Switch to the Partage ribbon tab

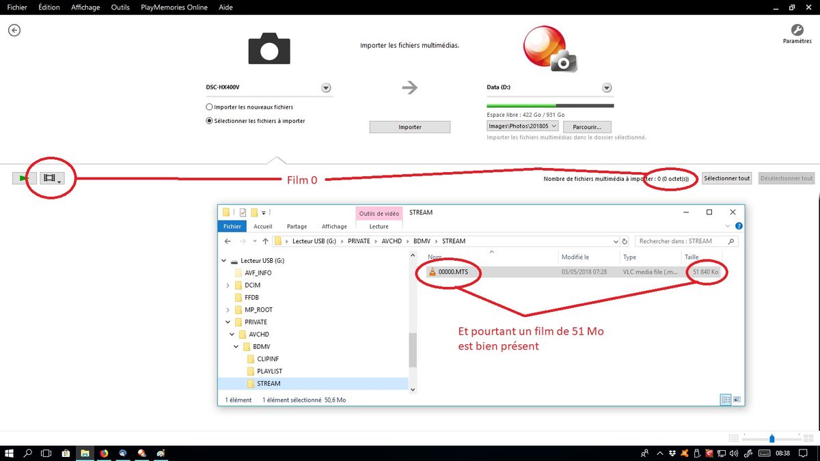tap(297, 227)
